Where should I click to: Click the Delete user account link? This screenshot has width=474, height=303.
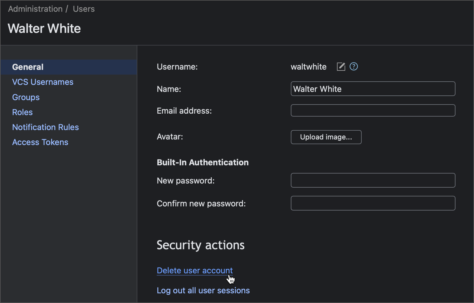(195, 270)
